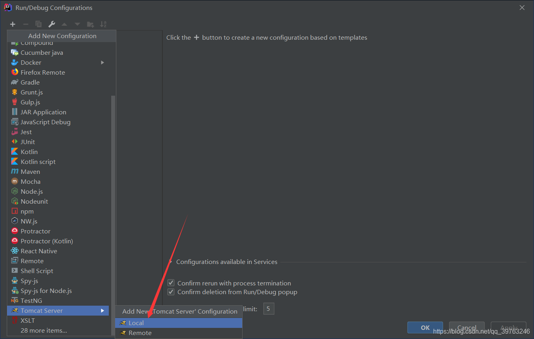Expand Configurations available in Services
This screenshot has width=534, height=339.
tap(171, 262)
